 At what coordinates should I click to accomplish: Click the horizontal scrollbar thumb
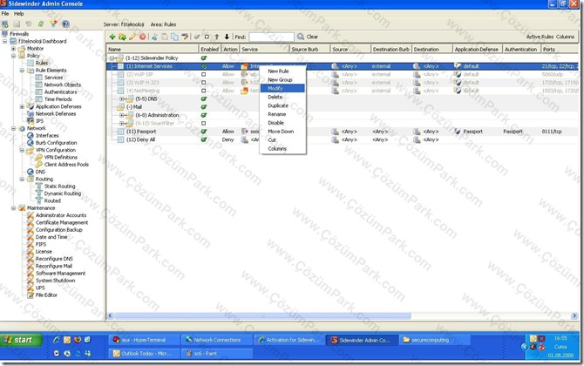point(262,315)
